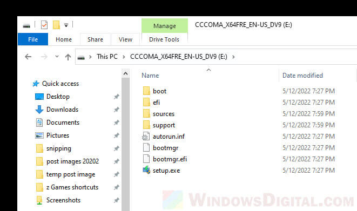Sort by the Date modified column
Viewport: 357px width, 211px height.
point(302,76)
